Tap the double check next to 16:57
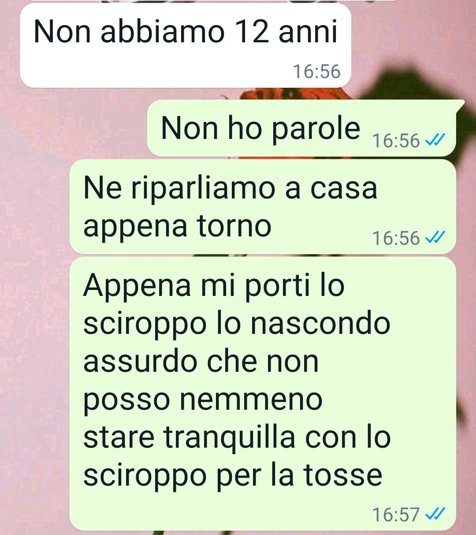Image resolution: width=476 pixels, height=535 pixels. point(435,514)
